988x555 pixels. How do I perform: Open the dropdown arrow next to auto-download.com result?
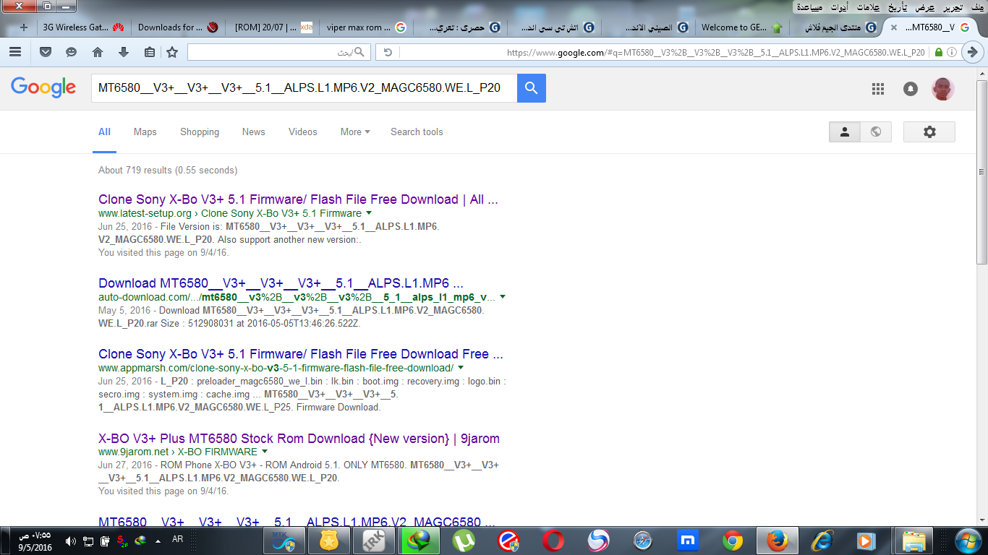[503, 297]
